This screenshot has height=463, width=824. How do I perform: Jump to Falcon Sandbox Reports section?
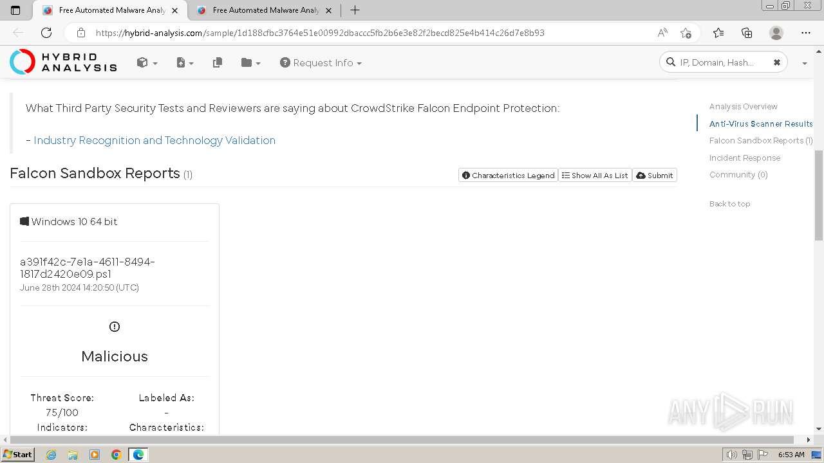(761, 140)
